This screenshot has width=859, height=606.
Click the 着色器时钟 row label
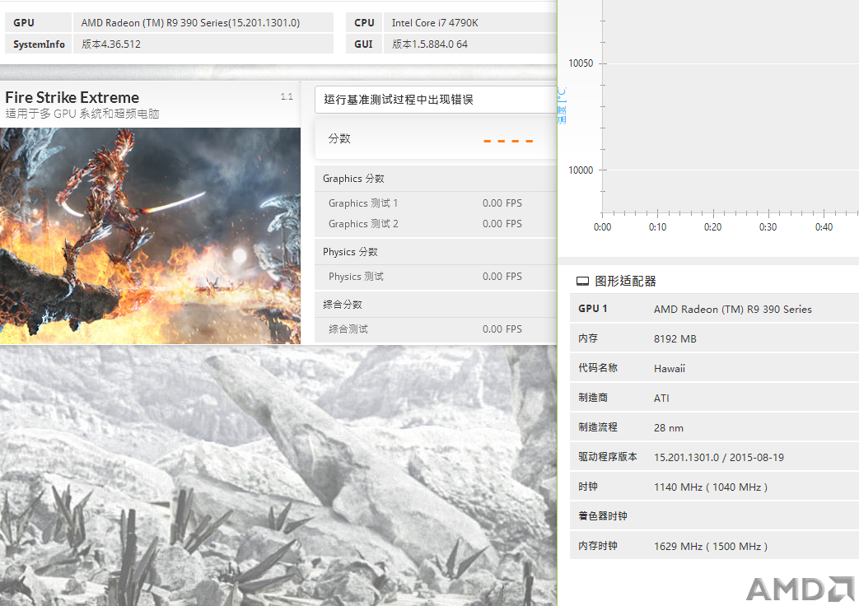pos(603,516)
